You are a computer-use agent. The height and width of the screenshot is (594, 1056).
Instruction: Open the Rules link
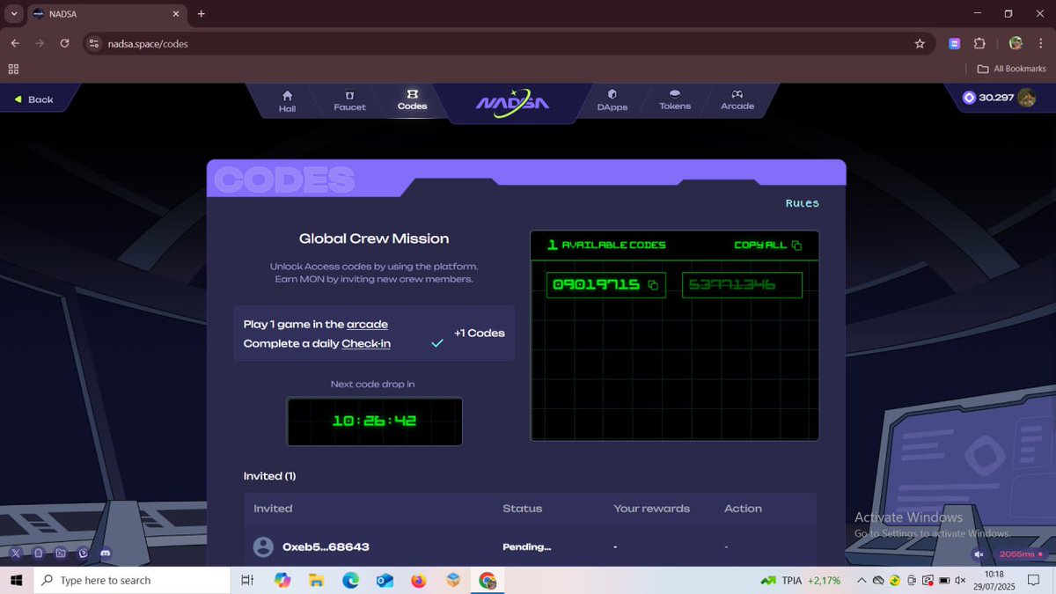tap(802, 203)
